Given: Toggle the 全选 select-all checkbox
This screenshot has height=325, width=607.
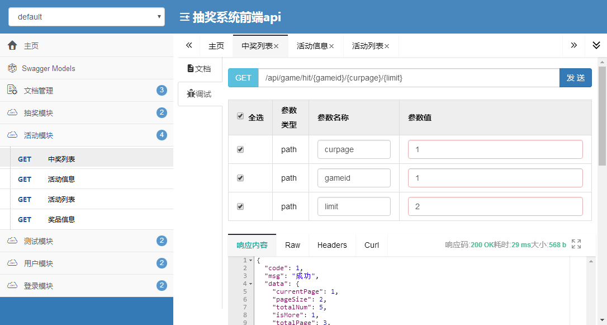Looking at the screenshot, I should click(240, 116).
